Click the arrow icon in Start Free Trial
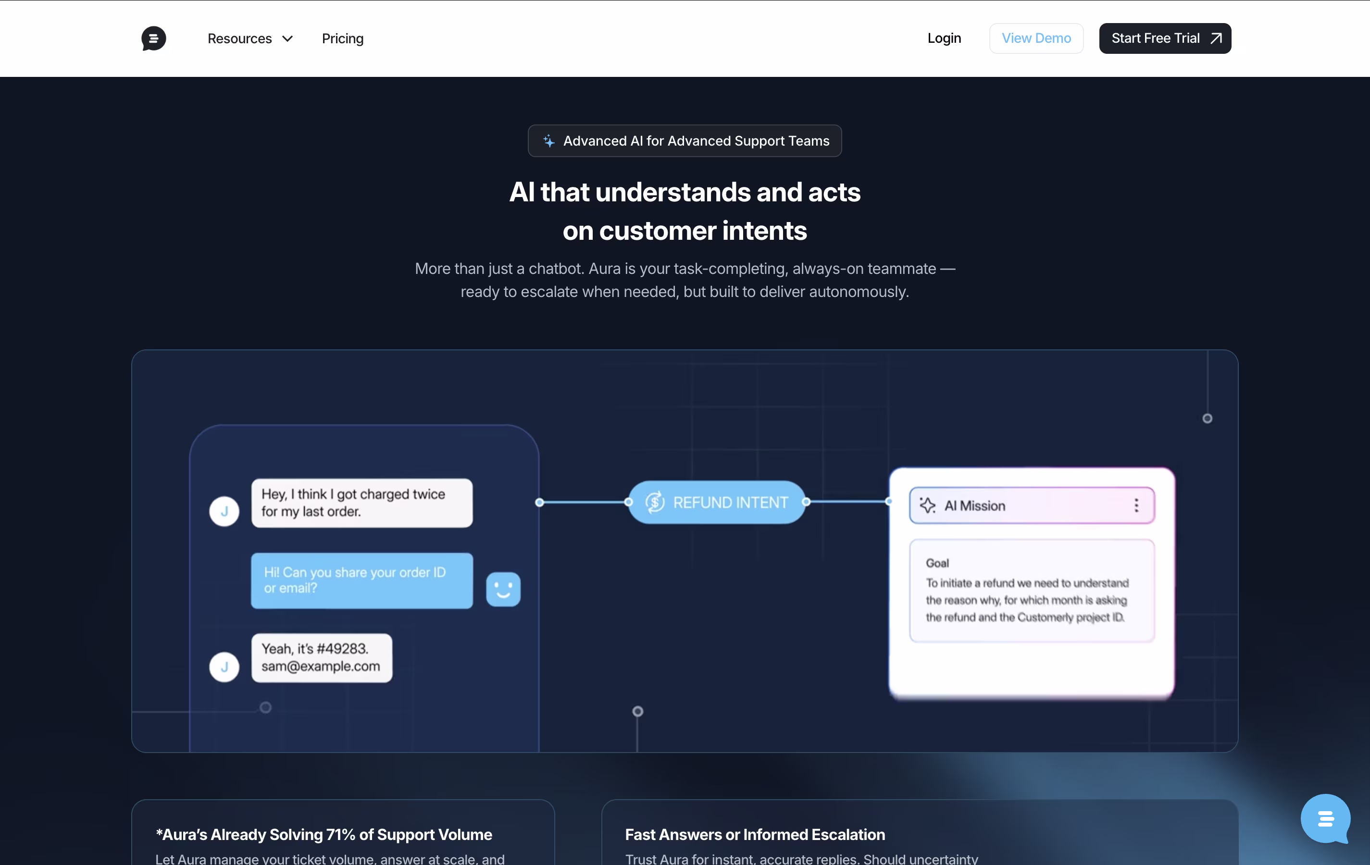1370x865 pixels. (x=1216, y=38)
